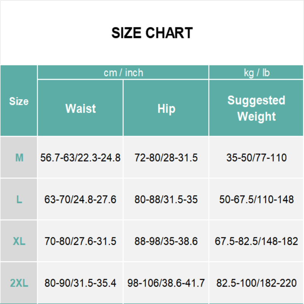Select the M size row label
The width and height of the screenshot is (304, 304).
click(19, 157)
